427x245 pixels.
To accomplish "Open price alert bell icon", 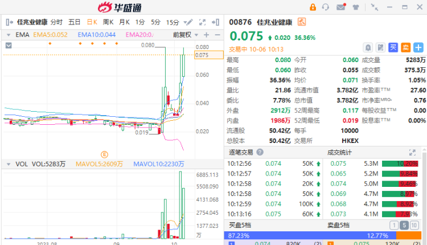I will (x=368, y=48).
